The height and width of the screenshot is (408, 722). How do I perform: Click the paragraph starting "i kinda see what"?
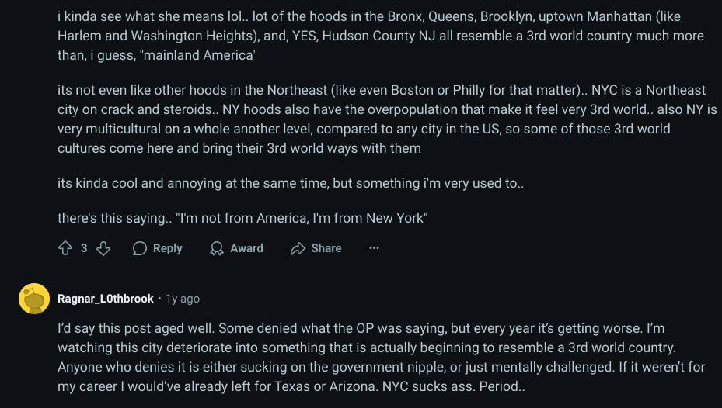(x=380, y=36)
